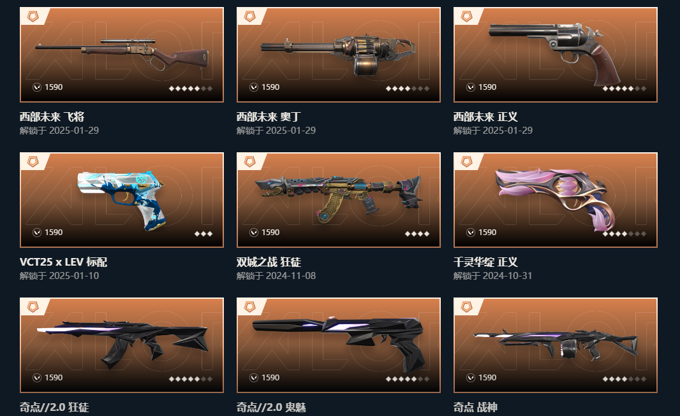Click the VP currency icon on 奇点 战神 card
680x416 pixels.
tap(471, 378)
